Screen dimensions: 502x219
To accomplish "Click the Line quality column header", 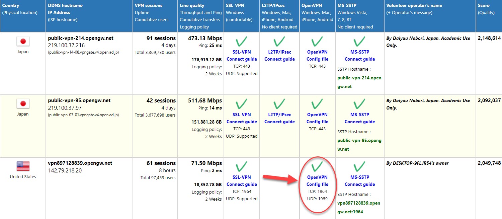I will (201, 16).
